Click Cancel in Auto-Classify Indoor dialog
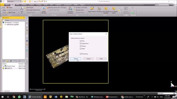The image size is (177, 99). [88, 59]
